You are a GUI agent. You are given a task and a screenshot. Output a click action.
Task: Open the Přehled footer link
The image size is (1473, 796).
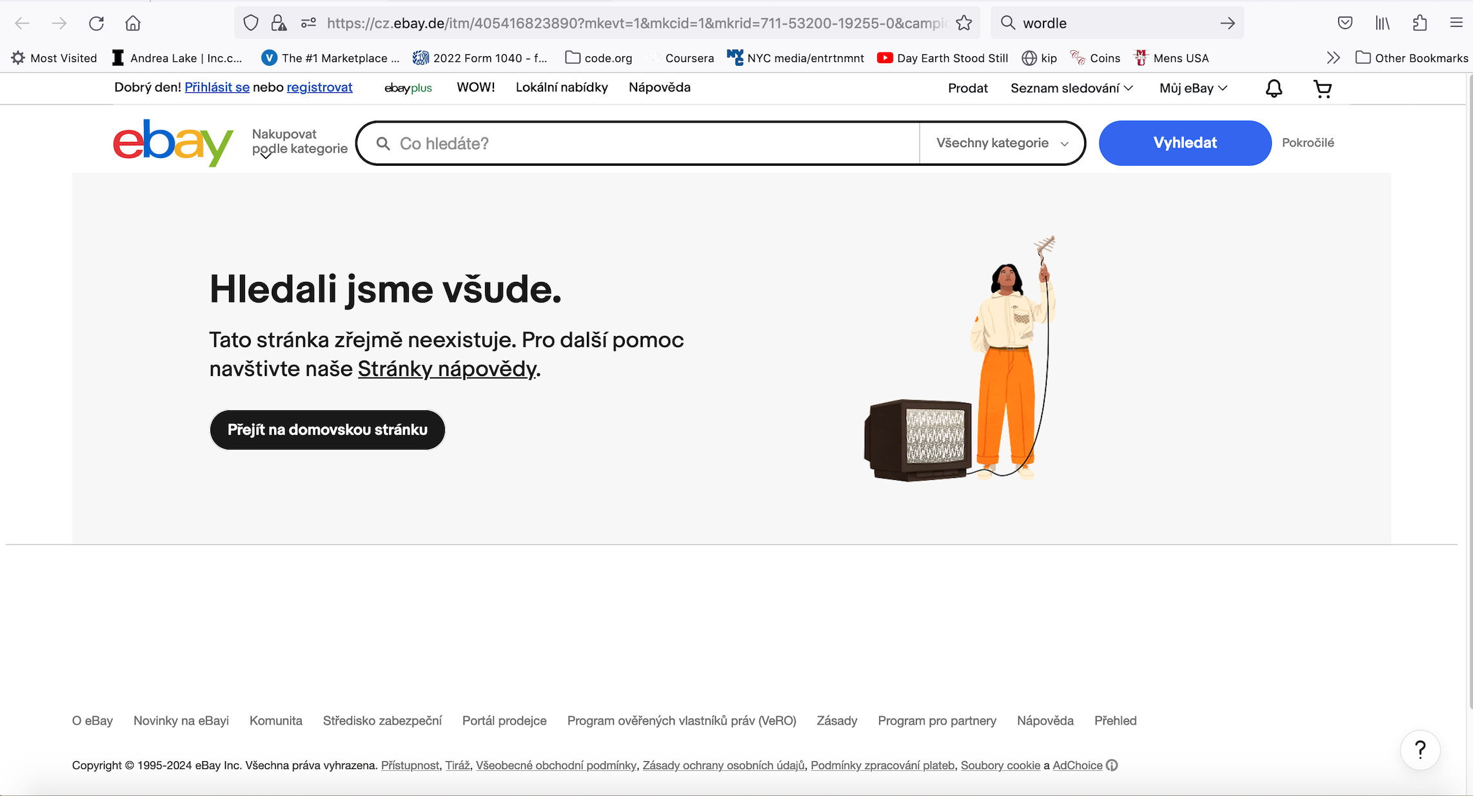pos(1116,721)
